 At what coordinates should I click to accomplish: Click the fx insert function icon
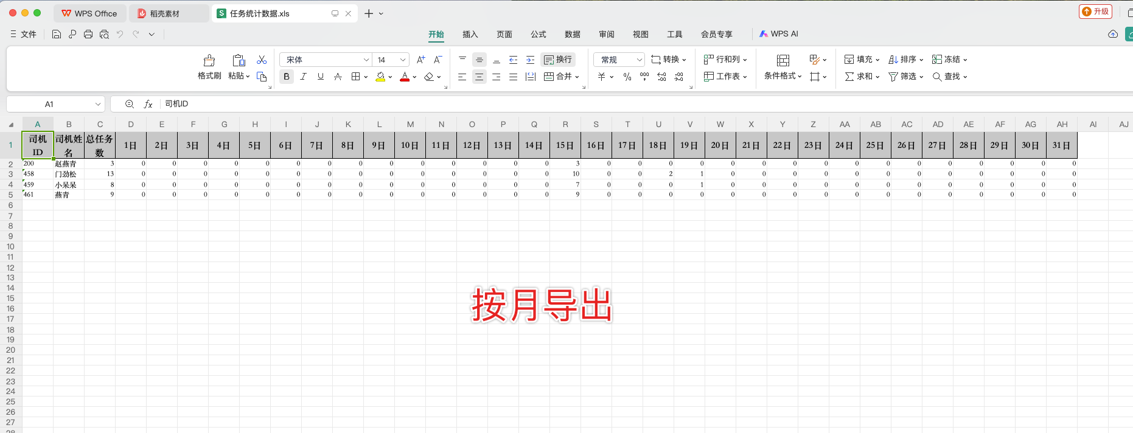[148, 104]
